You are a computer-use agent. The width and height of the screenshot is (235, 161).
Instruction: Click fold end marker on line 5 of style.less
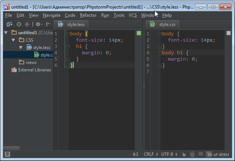[68, 59]
